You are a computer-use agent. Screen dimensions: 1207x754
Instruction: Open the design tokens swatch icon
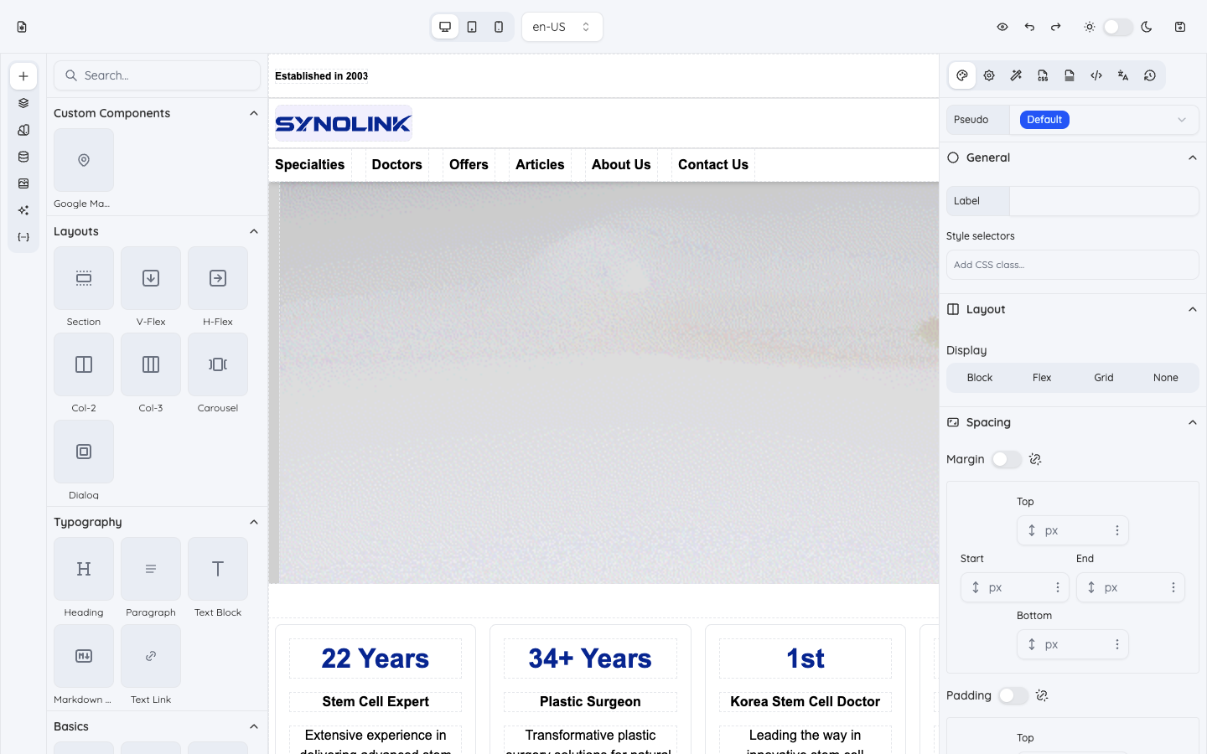[23, 130]
